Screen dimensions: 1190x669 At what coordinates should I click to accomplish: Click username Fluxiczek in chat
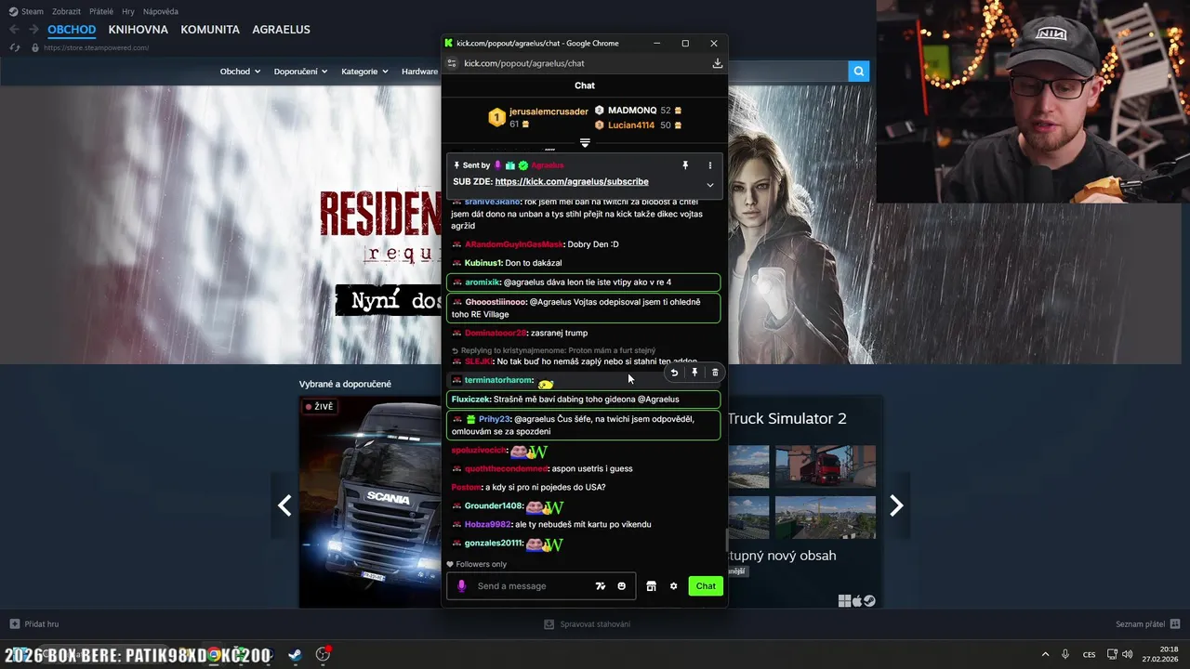pyautogui.click(x=470, y=400)
